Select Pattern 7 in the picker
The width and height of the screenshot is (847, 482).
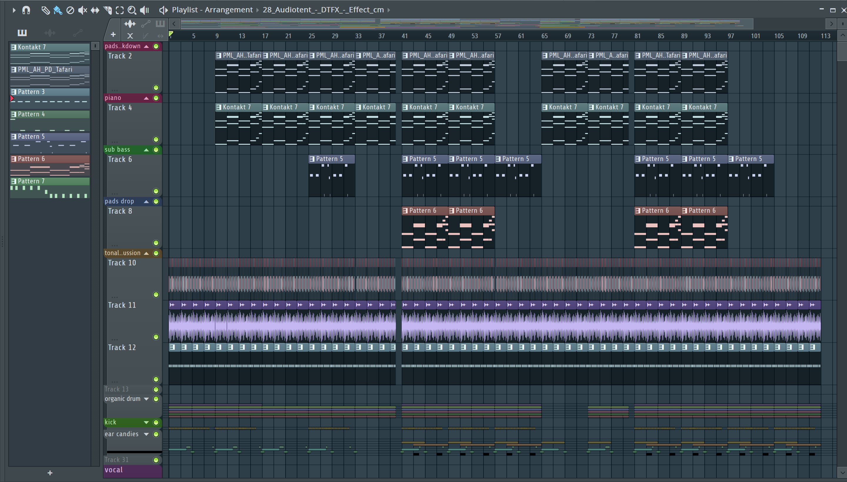(x=50, y=188)
